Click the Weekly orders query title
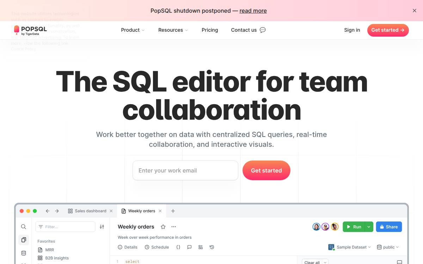The width and height of the screenshot is (423, 264). (136, 227)
